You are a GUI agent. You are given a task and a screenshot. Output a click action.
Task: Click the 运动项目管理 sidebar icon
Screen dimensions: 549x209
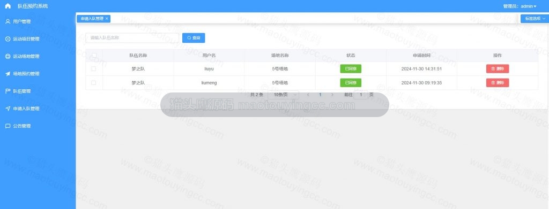click(x=8, y=38)
